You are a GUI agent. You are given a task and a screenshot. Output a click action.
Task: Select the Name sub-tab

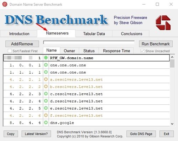pos(52,50)
